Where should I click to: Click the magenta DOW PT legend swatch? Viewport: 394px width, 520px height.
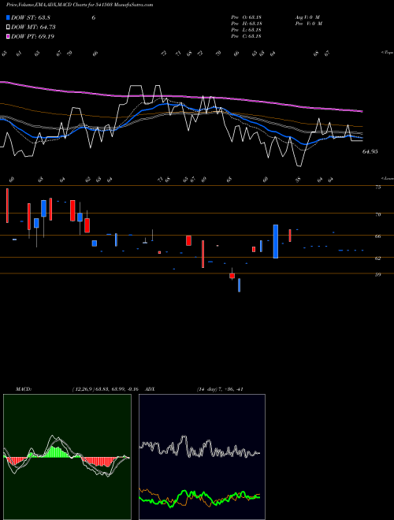[x=8, y=36]
